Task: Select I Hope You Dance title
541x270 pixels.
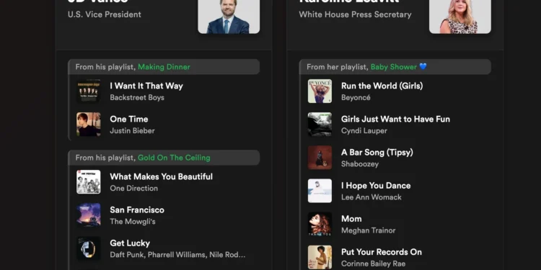Action: (x=376, y=186)
